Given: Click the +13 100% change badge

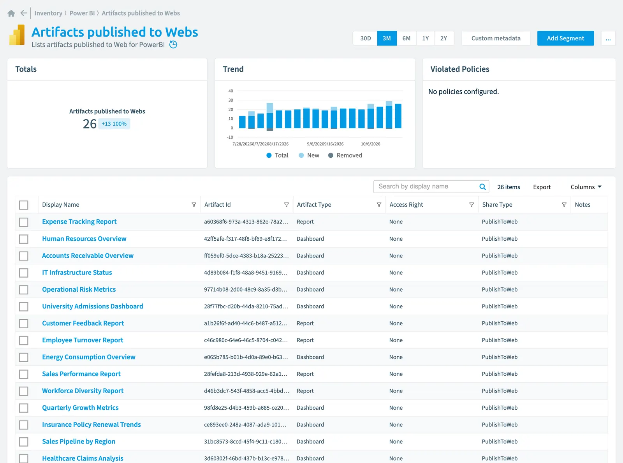Looking at the screenshot, I should pos(114,124).
